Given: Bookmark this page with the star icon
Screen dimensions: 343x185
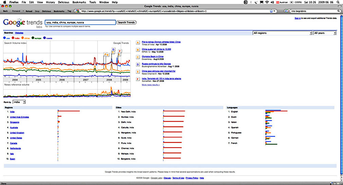Looking at the screenshot, I should pyautogui.click(x=271, y=11).
